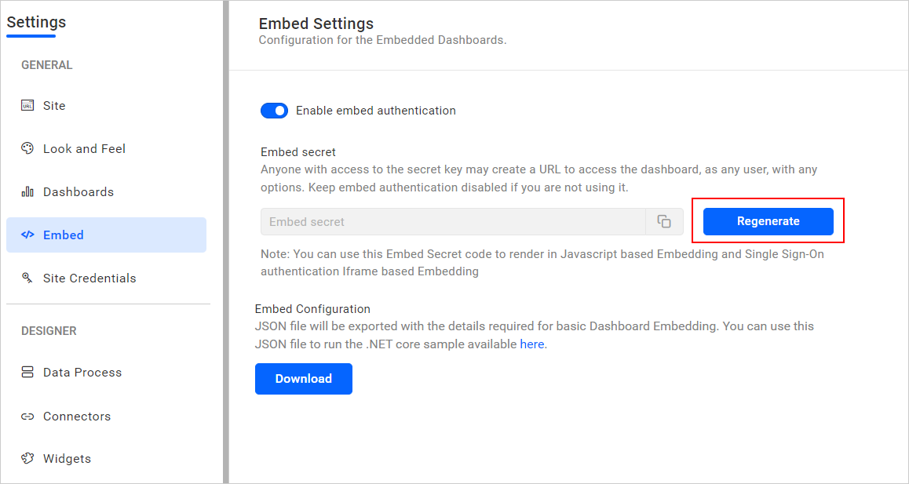Toggle Enable embed authentication switch
This screenshot has height=484, width=909.
(x=274, y=111)
